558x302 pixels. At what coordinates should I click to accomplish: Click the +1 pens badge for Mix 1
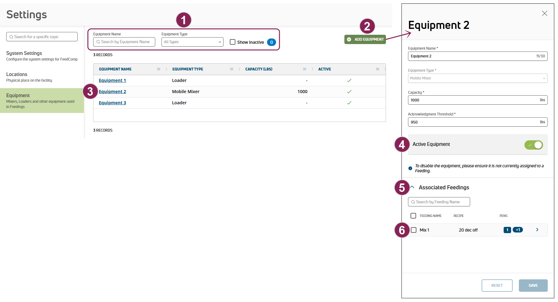518,230
